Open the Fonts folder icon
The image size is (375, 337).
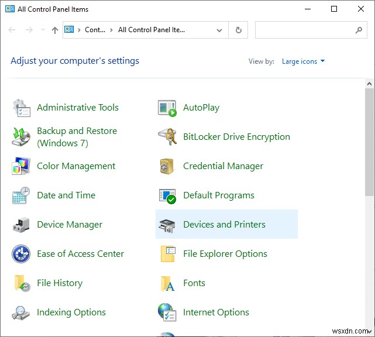(x=167, y=283)
